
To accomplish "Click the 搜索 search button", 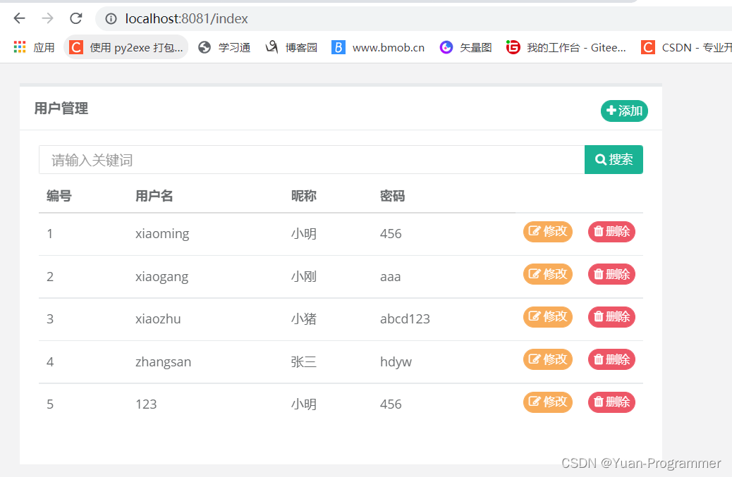I will click(614, 159).
